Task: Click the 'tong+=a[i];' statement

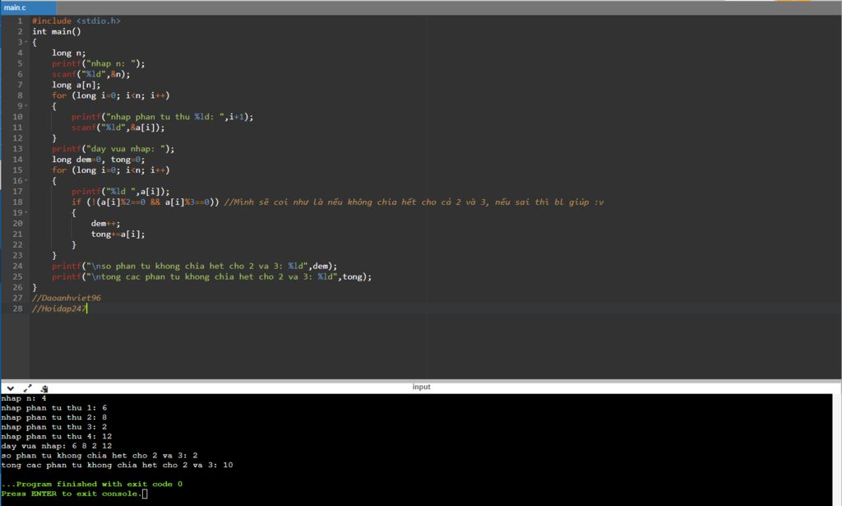Action: [118, 234]
